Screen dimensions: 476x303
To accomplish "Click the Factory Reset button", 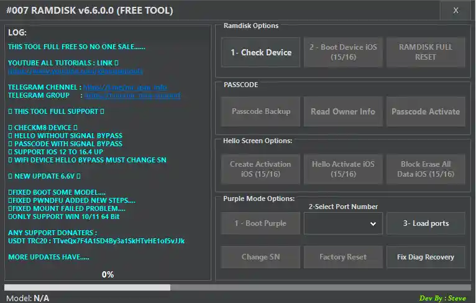I will 343,257.
